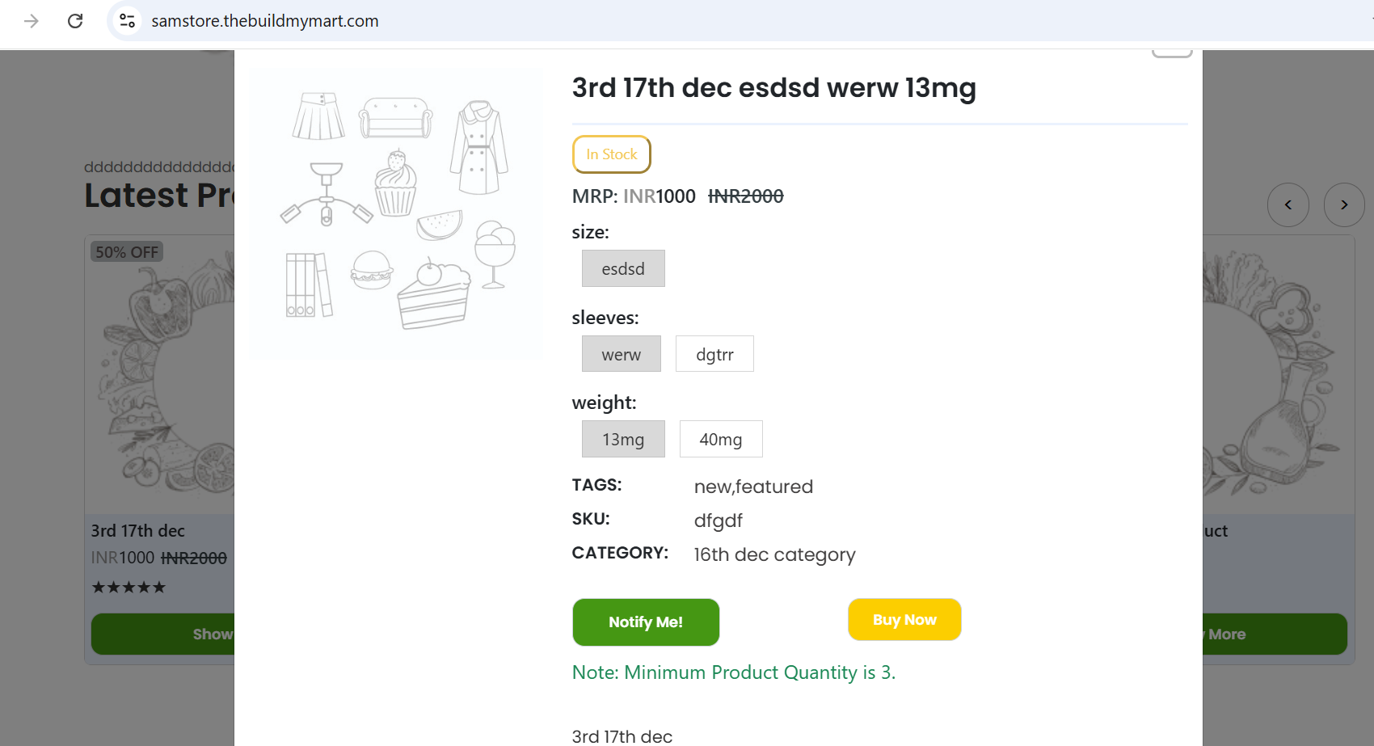Click the browser forward arrow
1374x746 pixels.
(32, 21)
